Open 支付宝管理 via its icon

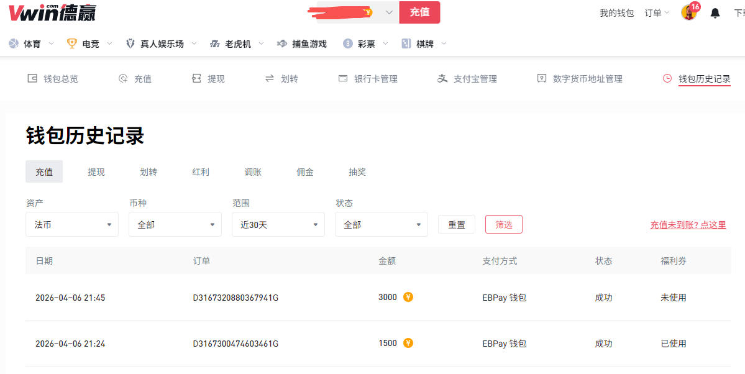coord(442,79)
